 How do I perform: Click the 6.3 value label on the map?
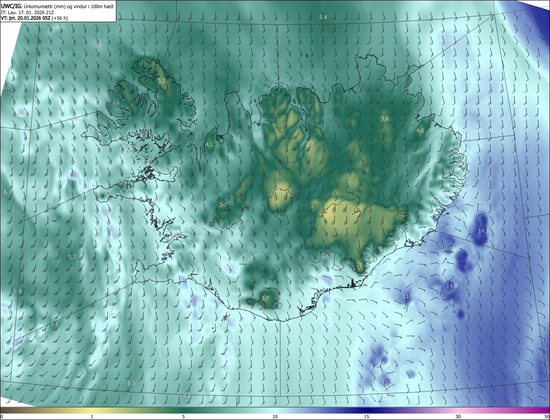8,192
